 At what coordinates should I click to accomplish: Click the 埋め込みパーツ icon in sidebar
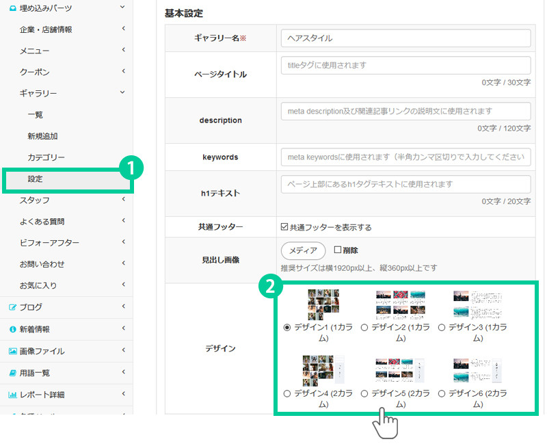[12, 8]
